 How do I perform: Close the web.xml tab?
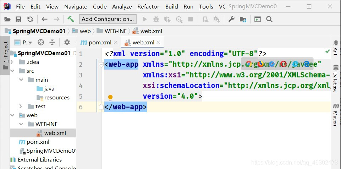158,42
